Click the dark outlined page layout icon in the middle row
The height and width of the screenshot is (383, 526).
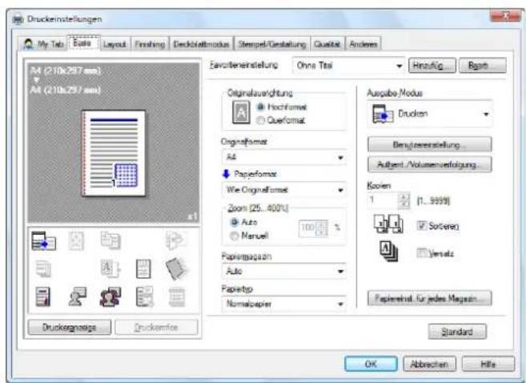143,268
